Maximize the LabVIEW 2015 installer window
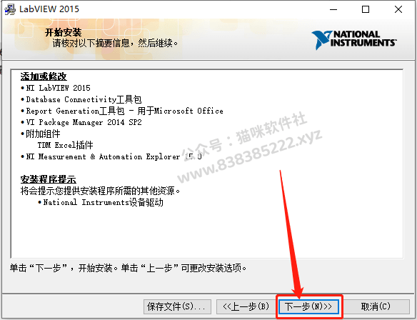 366,9
